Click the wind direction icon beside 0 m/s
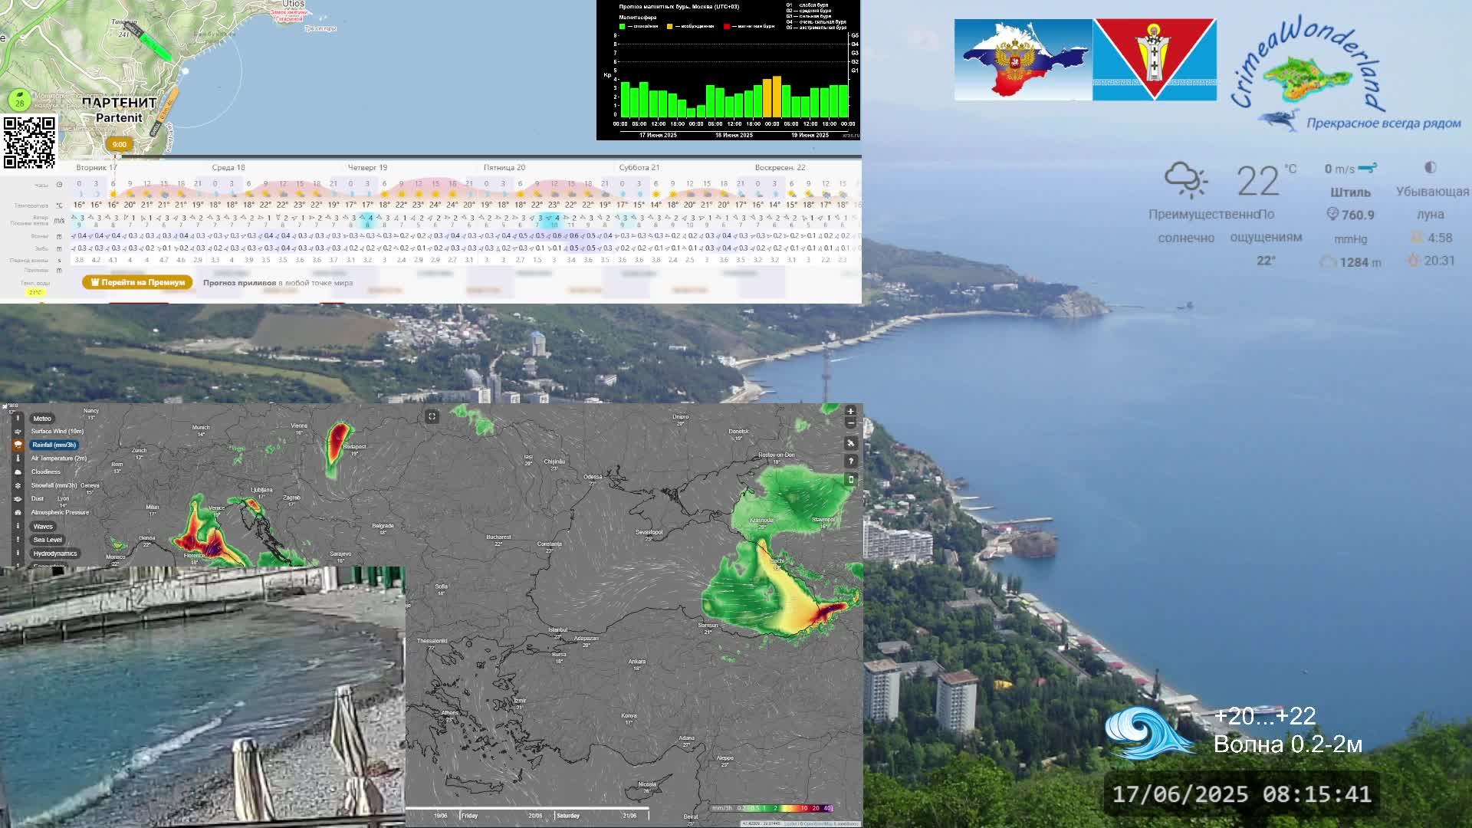This screenshot has height=828, width=1472. 1368,168
